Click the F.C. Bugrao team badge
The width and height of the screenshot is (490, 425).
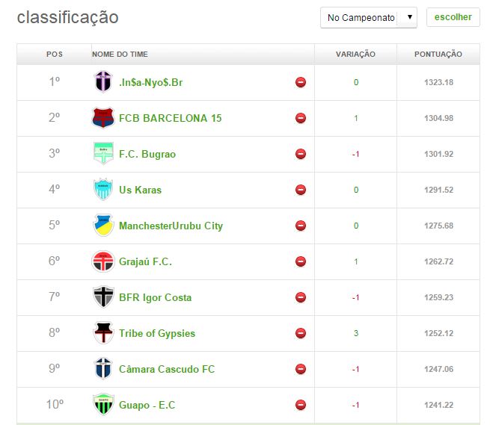102,154
